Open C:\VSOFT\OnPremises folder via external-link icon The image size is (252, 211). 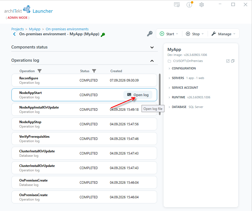point(228,61)
